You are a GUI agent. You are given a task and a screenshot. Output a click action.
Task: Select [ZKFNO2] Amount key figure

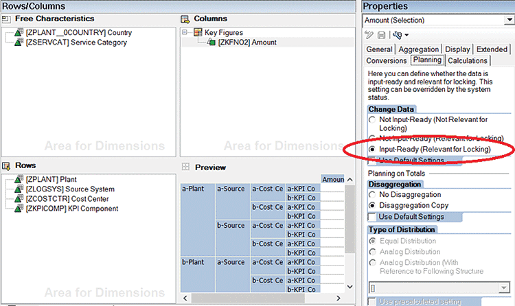click(x=247, y=43)
